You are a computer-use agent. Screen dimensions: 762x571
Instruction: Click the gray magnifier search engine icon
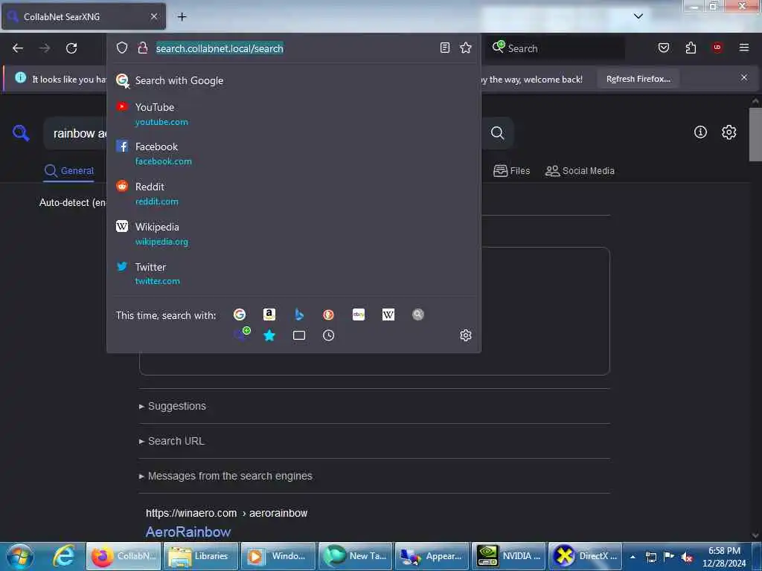(418, 314)
